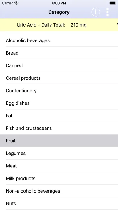Tap the Uric Acid Daily Total banner
This screenshot has height=210, width=118.
click(59, 25)
